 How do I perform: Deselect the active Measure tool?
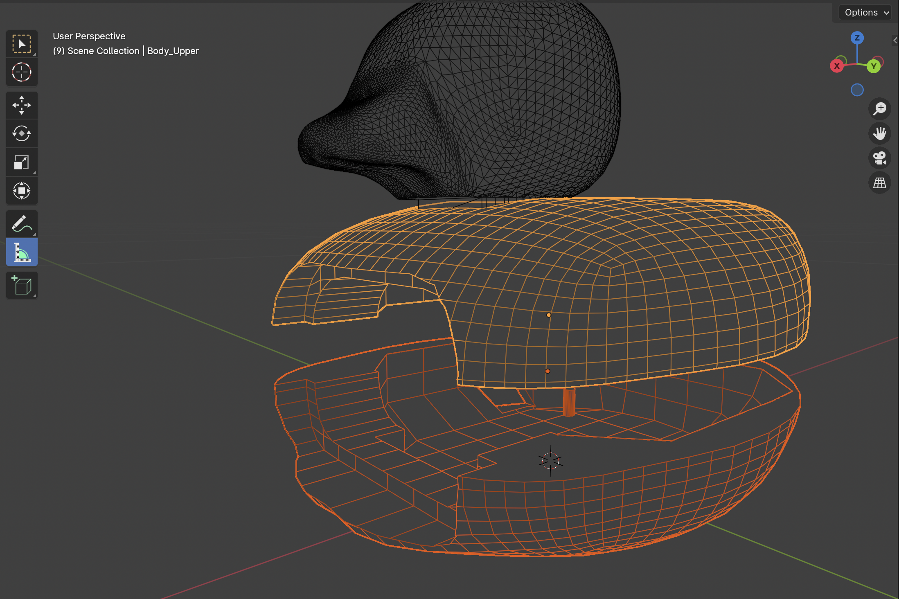(x=22, y=252)
